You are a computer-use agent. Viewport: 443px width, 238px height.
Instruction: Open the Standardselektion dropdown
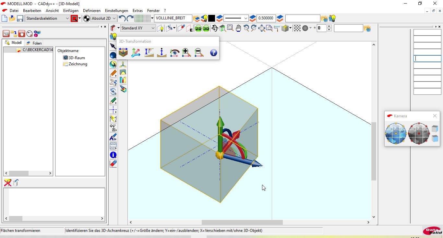[48, 18]
